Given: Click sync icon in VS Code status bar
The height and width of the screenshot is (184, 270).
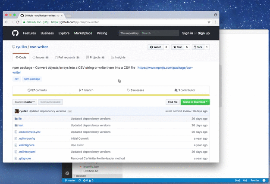Looking at the screenshot, I should (79, 181).
